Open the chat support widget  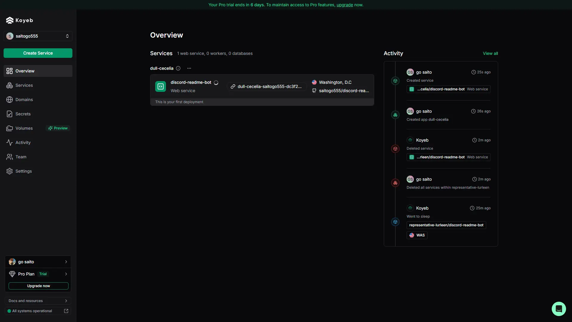[x=559, y=309]
